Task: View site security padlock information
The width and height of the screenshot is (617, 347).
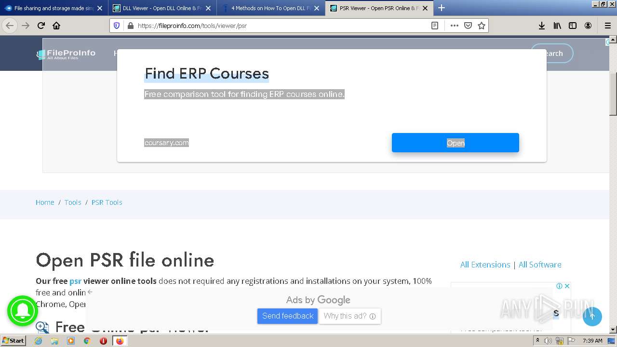Action: click(x=130, y=26)
